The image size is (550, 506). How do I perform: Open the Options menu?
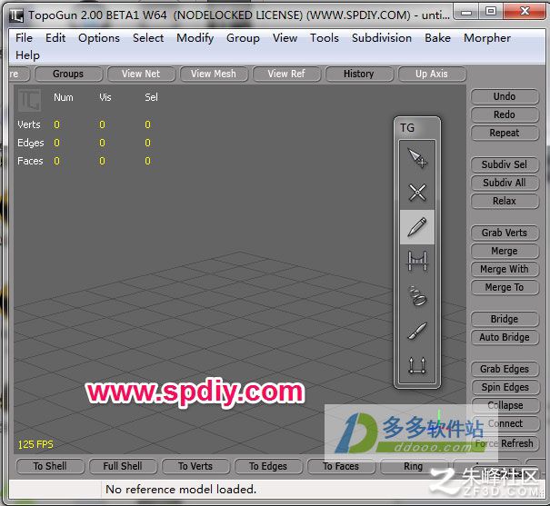99,38
